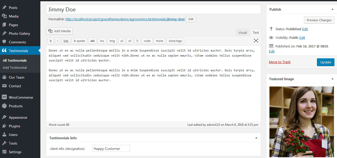Move this testimonial to Trash
This screenshot has width=337, height=158.
click(x=280, y=62)
